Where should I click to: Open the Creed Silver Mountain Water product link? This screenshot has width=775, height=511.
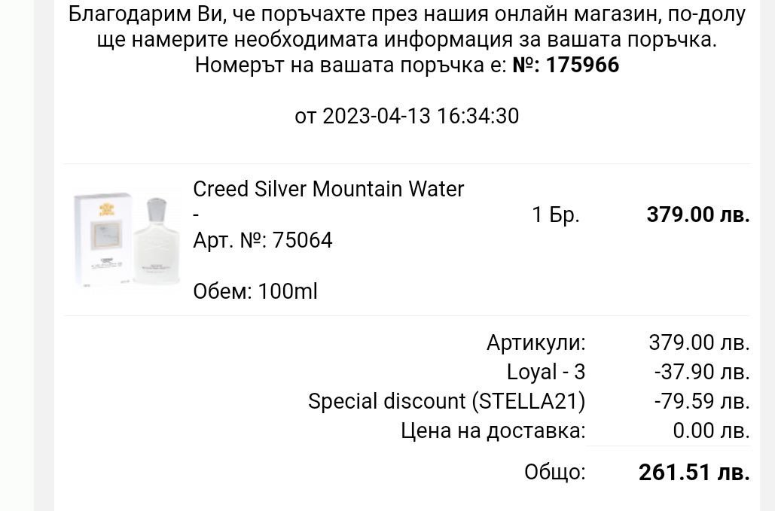tap(328, 189)
